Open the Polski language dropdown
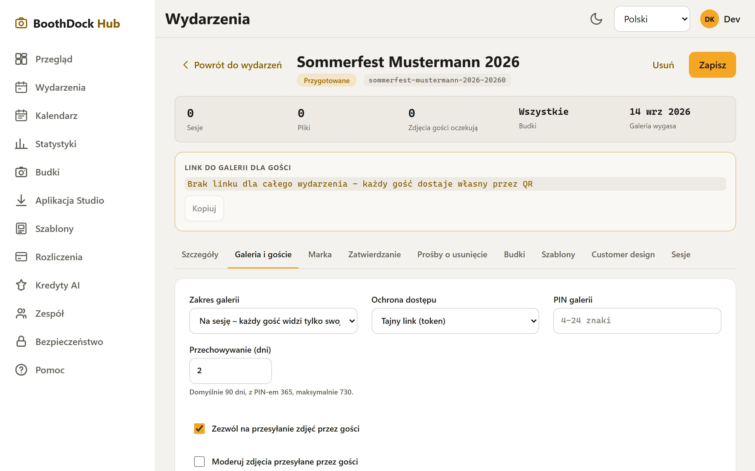This screenshot has width=755, height=471. click(x=652, y=19)
